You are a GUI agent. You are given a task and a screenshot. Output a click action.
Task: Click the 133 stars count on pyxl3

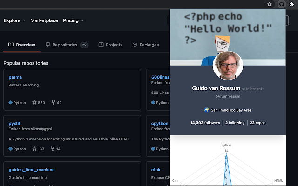pyautogui.click(x=41, y=149)
